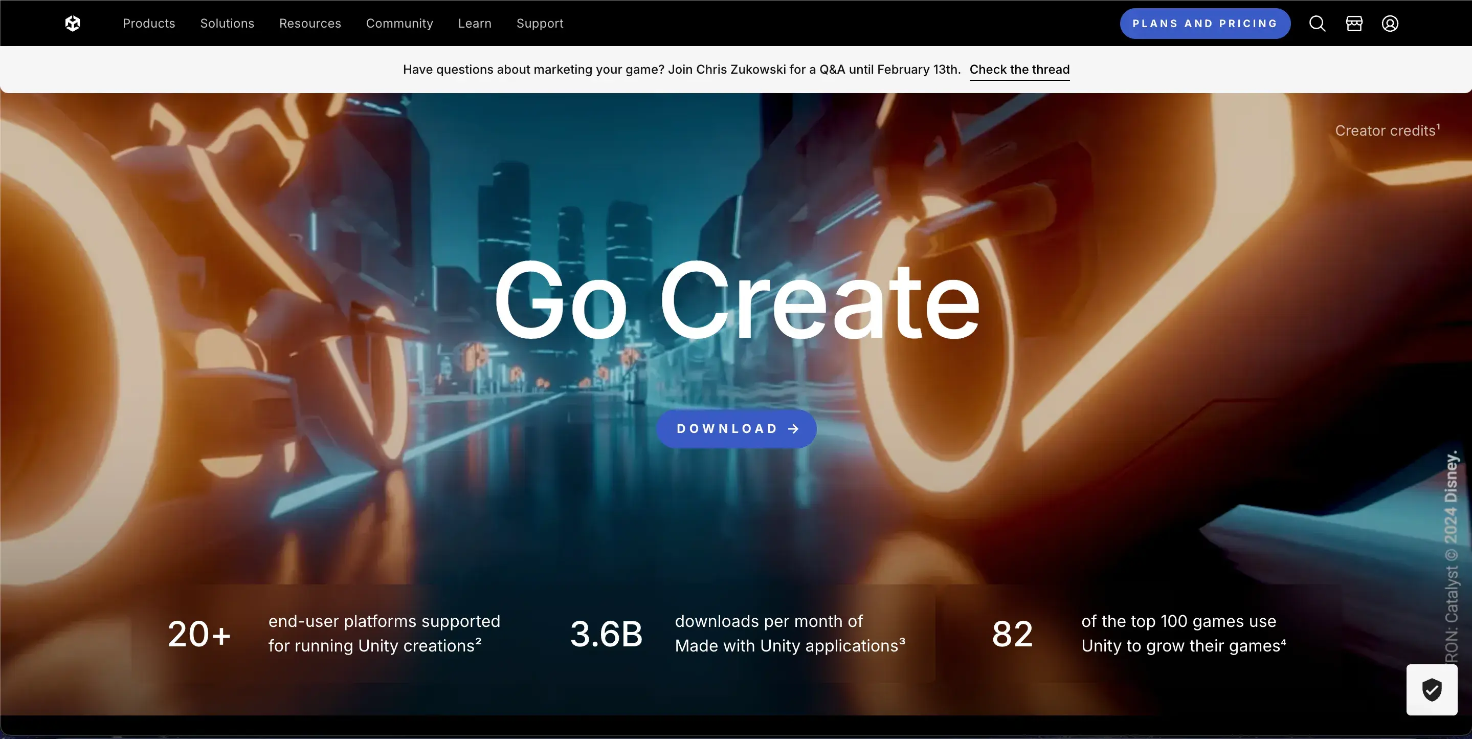Expand the Solutions navigation menu

[227, 24]
